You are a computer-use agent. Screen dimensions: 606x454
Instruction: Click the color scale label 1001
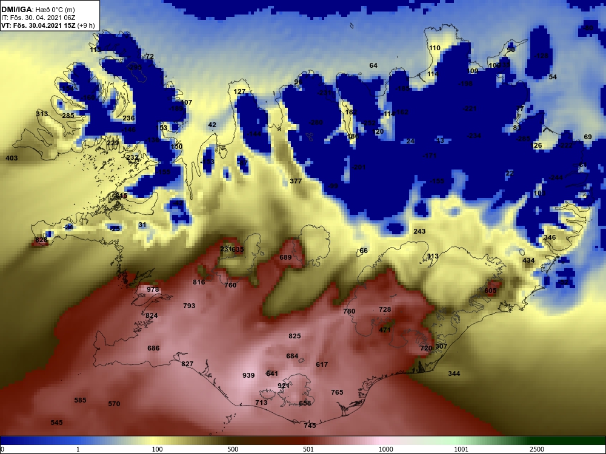(461, 449)
